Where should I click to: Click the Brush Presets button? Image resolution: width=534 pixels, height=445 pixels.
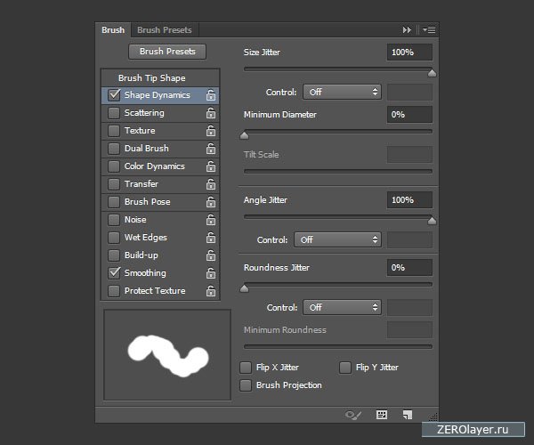tap(167, 52)
